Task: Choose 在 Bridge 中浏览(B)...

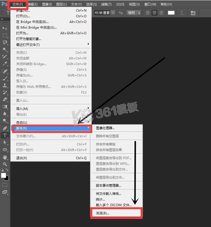Action: pyautogui.click(x=51, y=22)
